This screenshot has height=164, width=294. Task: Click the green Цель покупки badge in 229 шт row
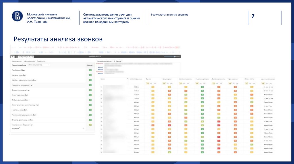[x=169, y=152]
